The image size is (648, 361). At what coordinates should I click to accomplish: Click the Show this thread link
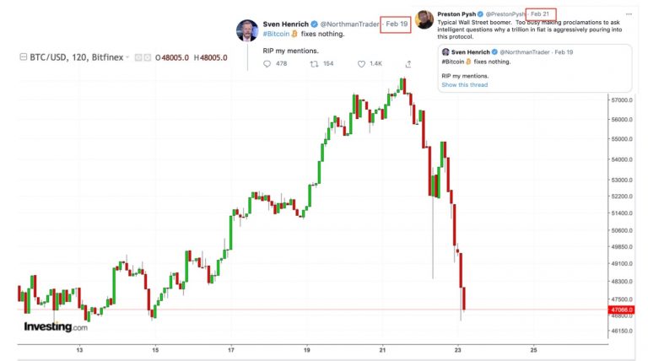point(465,84)
